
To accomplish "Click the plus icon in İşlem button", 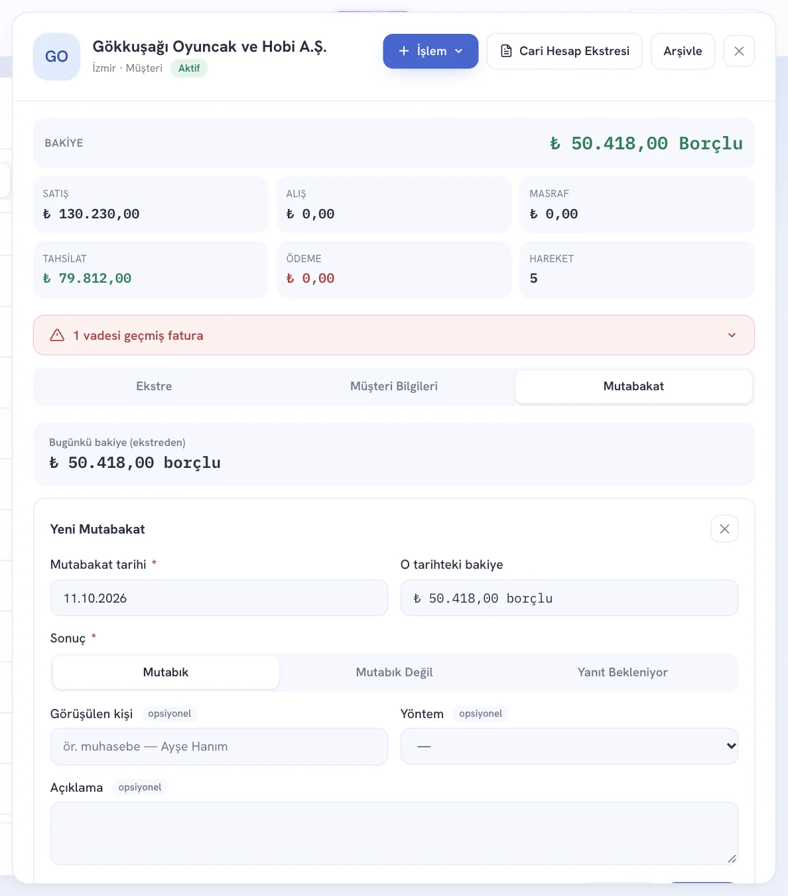I will 403,51.
